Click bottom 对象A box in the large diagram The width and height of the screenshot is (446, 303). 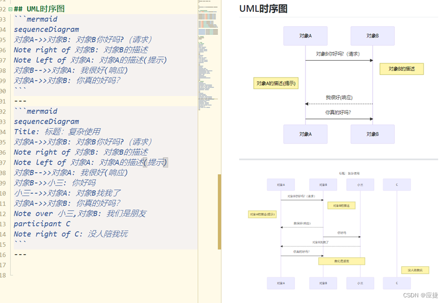pos(305,134)
